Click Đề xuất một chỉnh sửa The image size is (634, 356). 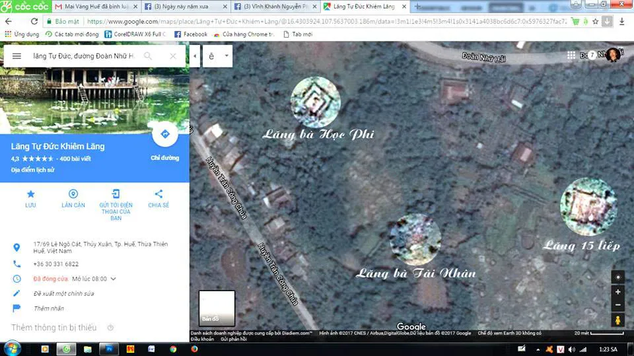(x=63, y=293)
